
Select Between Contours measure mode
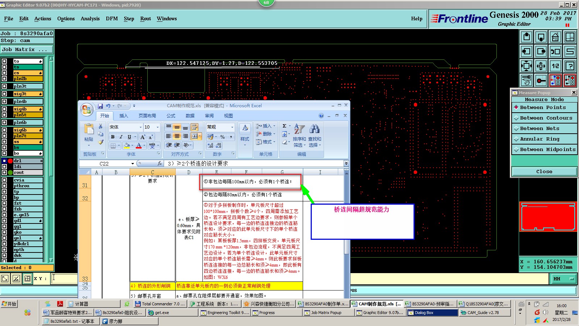coord(544,118)
